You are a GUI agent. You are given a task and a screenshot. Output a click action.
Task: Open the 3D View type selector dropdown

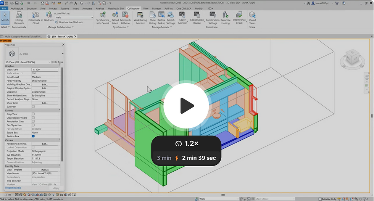(63, 54)
